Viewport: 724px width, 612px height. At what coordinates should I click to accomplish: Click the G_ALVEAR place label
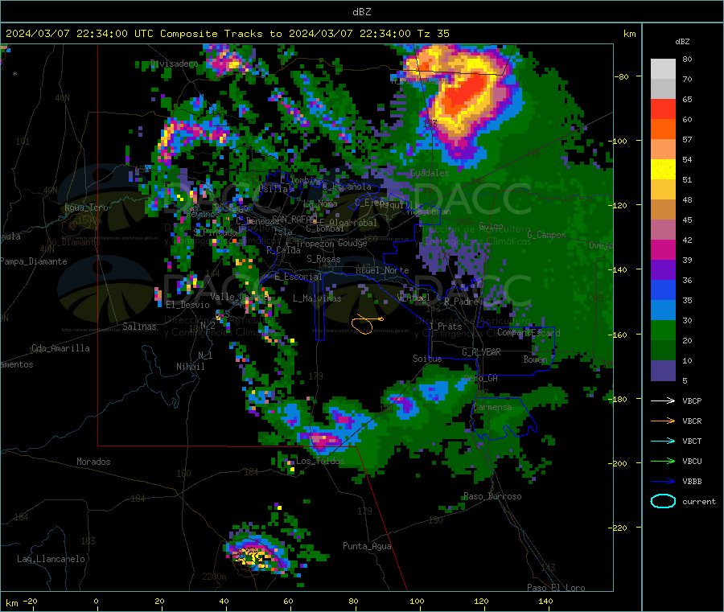481,352
